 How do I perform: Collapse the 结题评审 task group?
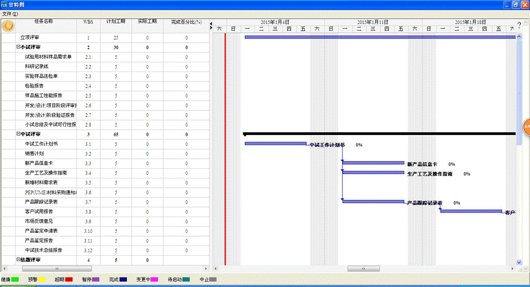pyautogui.click(x=18, y=259)
